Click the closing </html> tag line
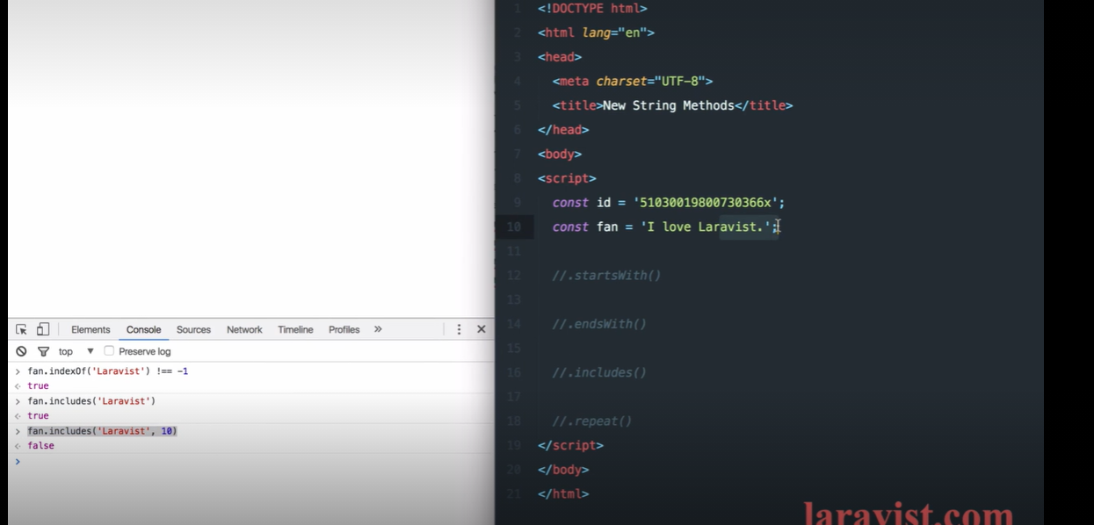1094x525 pixels. click(x=563, y=494)
